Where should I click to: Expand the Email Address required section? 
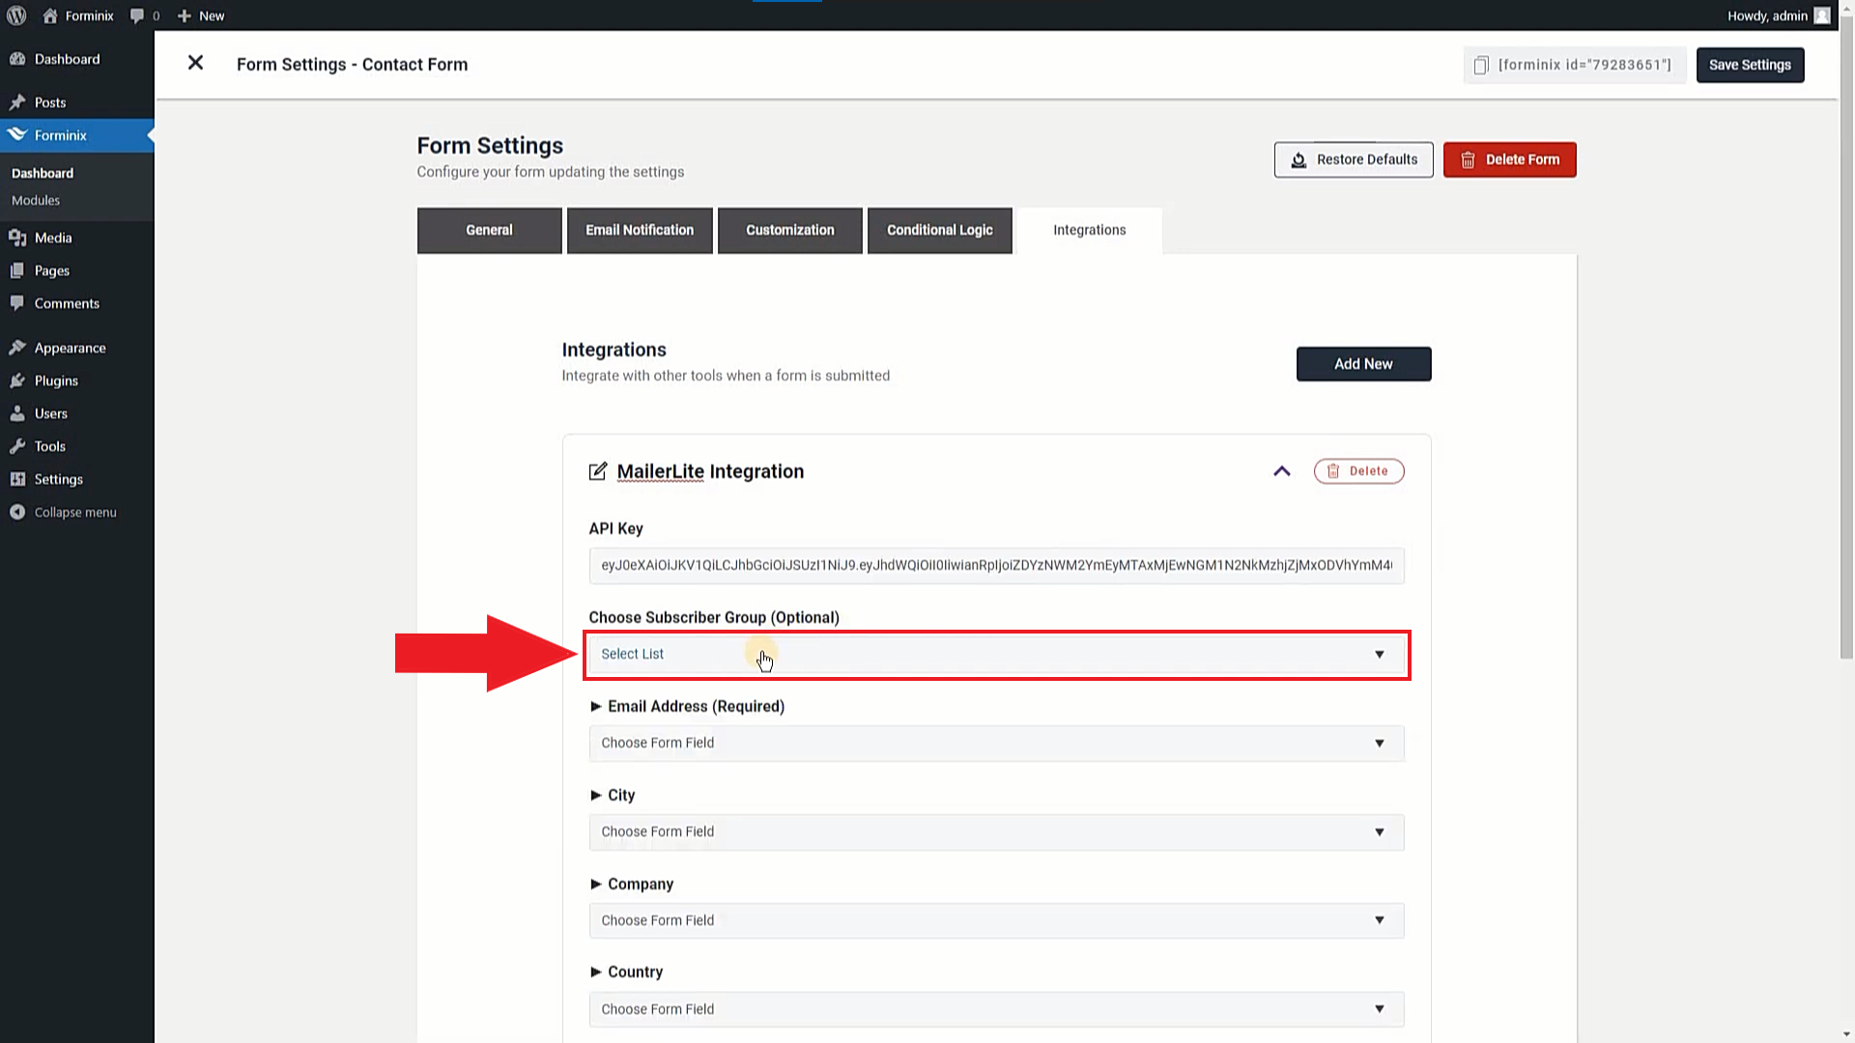coord(595,706)
